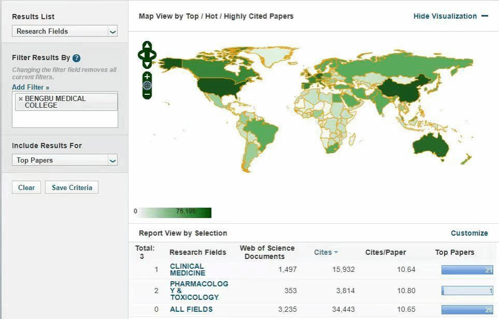Click the 353 documents value
Image resolution: width=499 pixels, height=319 pixels.
tap(290, 291)
